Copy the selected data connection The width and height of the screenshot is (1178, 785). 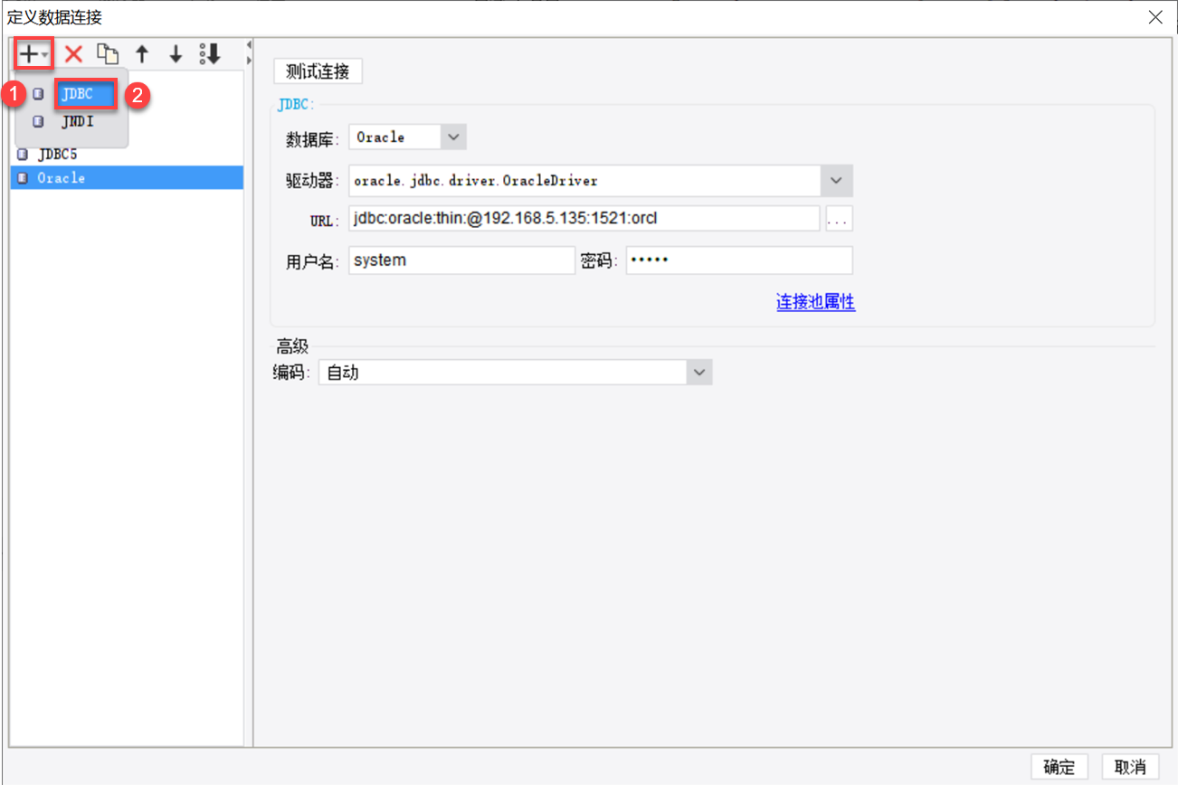click(x=108, y=54)
